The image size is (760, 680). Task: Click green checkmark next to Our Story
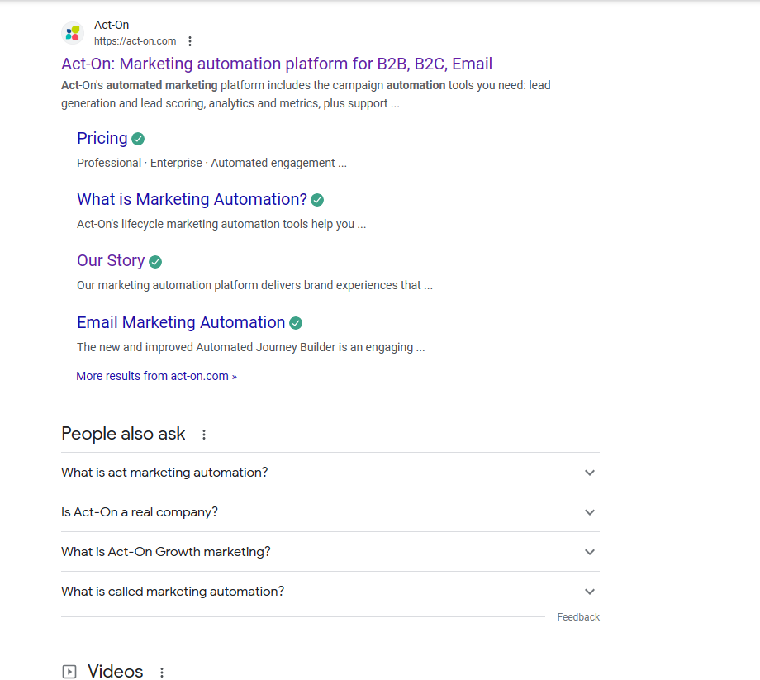[155, 262]
